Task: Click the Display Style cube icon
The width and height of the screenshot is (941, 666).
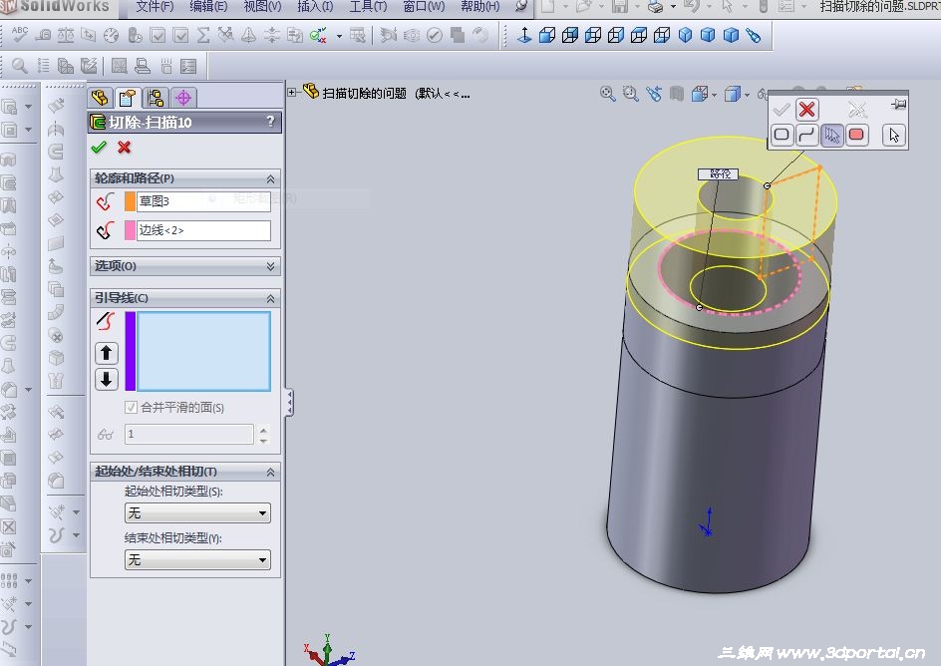Action: click(x=732, y=94)
